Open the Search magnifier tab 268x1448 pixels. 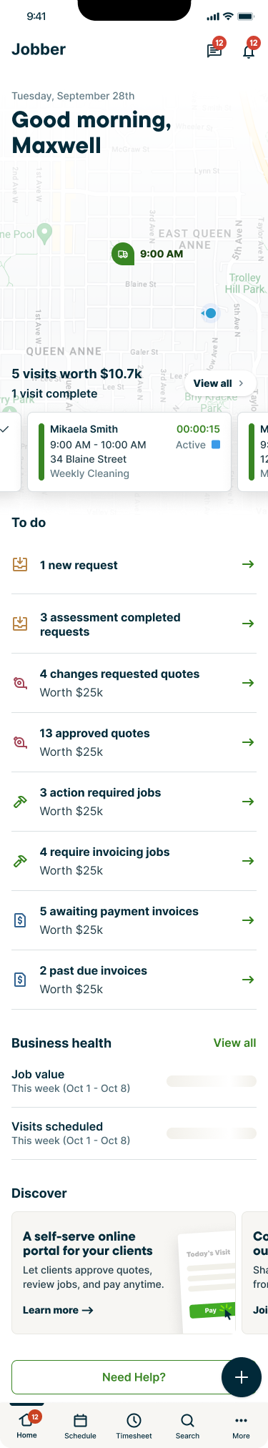[187, 1420]
